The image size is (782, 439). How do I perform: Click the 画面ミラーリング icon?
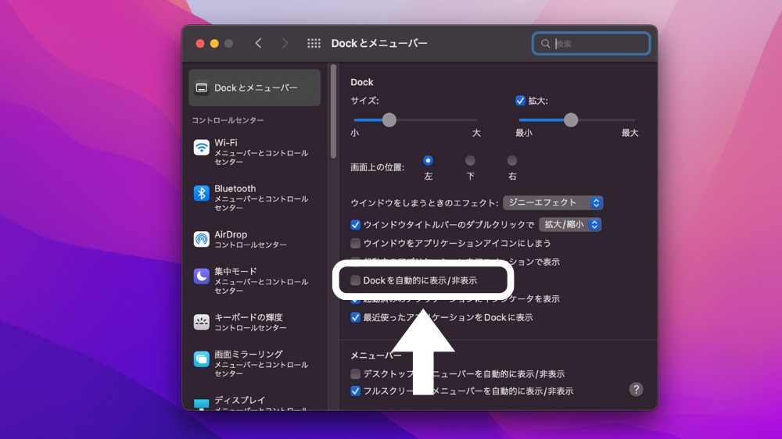202,359
